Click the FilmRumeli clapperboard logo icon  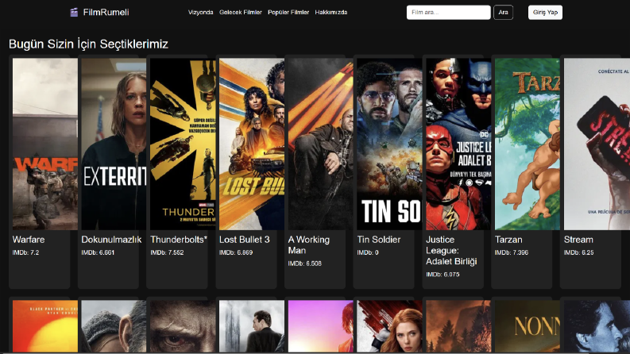pyautogui.click(x=74, y=13)
